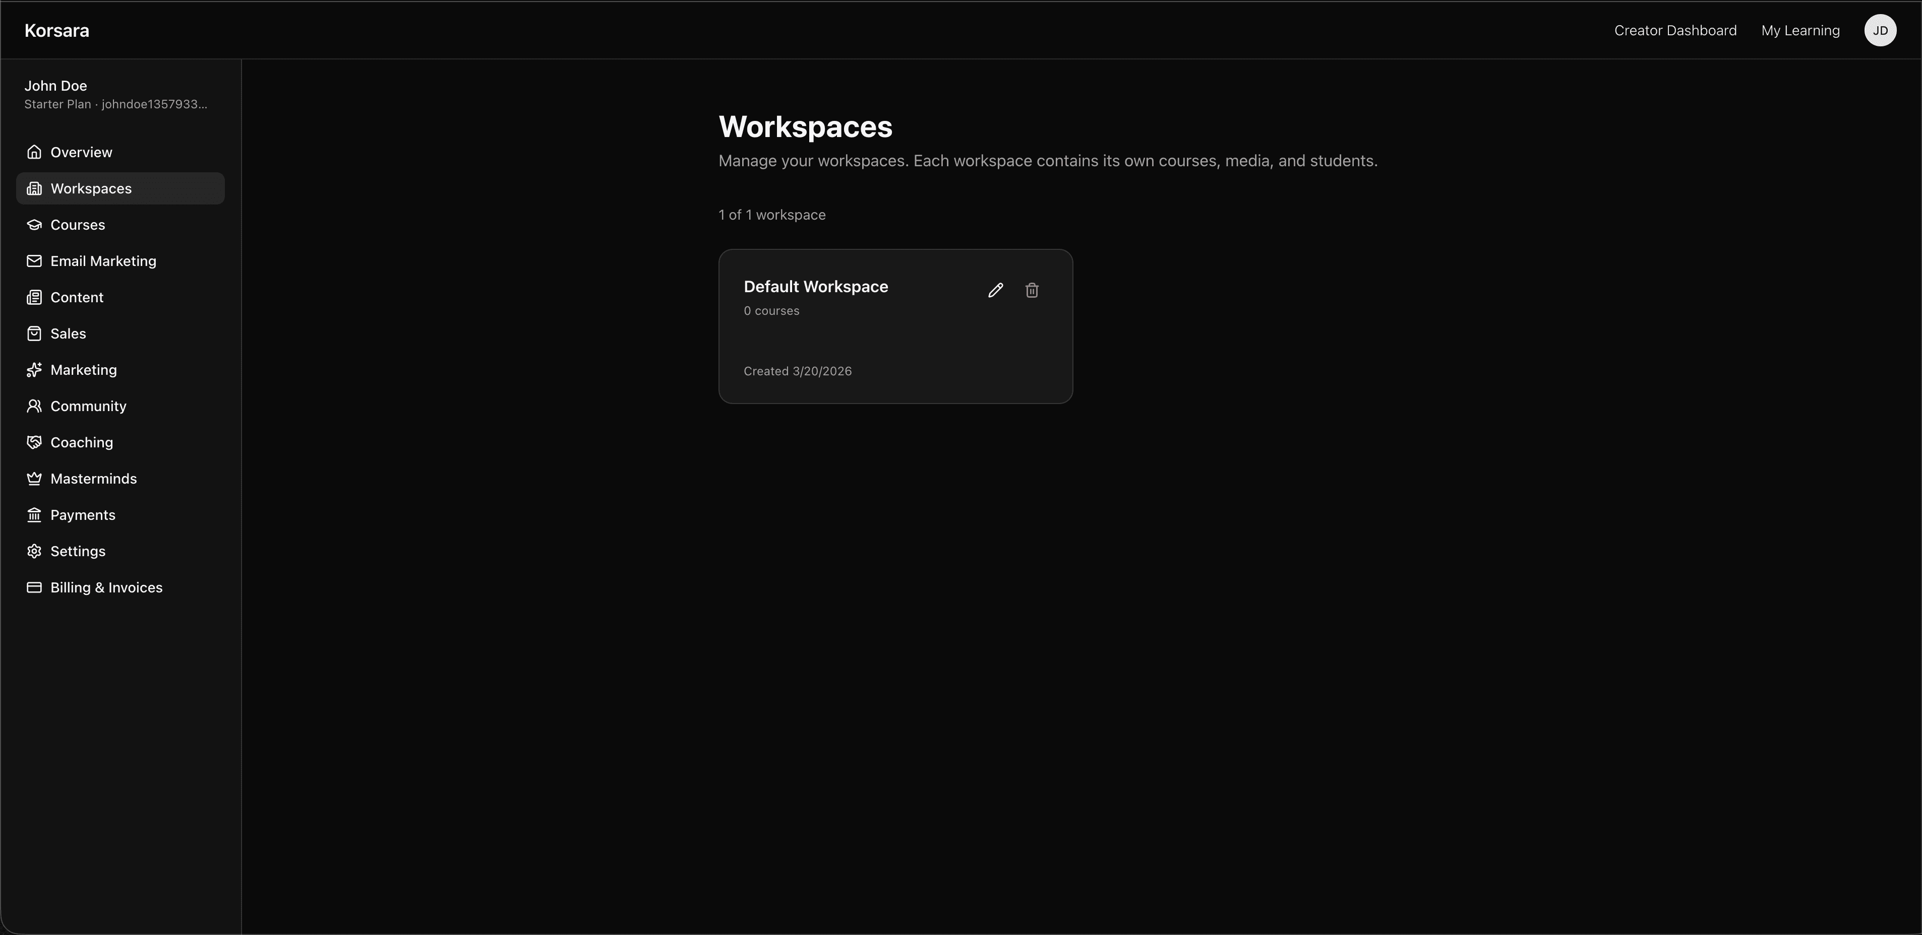The height and width of the screenshot is (935, 1922).
Task: Open Billing & Invoices card icon
Action: (x=34, y=587)
